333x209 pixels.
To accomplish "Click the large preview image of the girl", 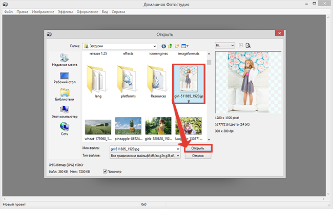I will click(248, 82).
